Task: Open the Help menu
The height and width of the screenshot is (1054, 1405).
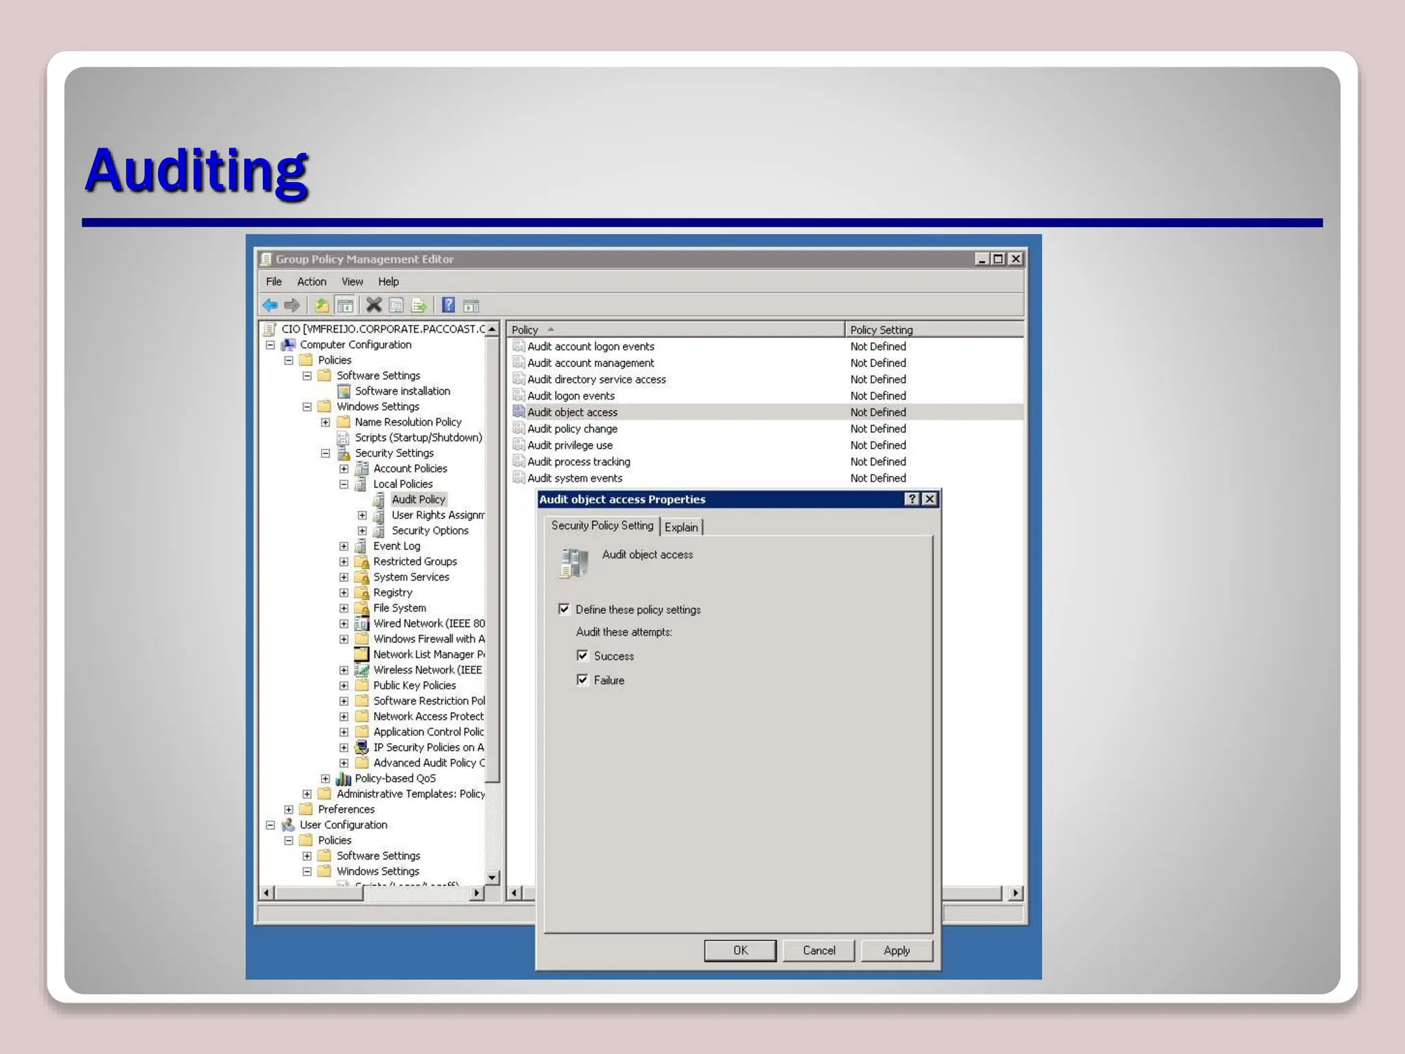Action: coord(388,281)
